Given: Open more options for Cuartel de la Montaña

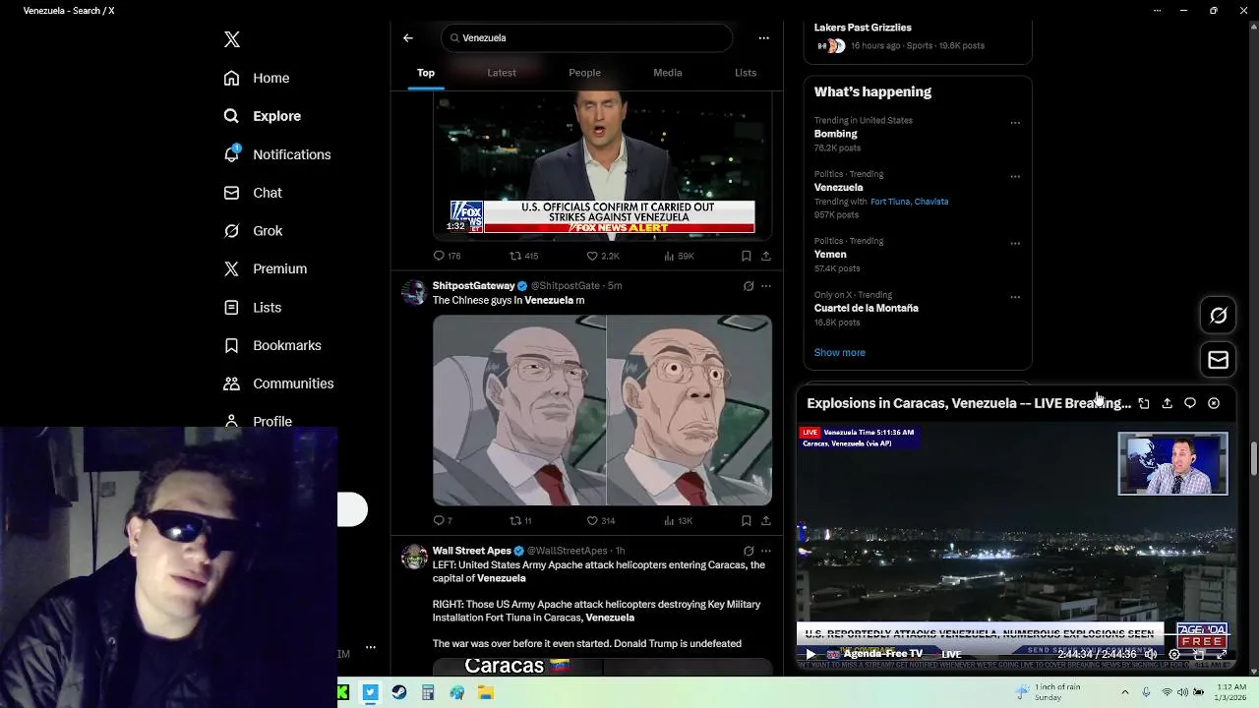Looking at the screenshot, I should pos(1015,297).
